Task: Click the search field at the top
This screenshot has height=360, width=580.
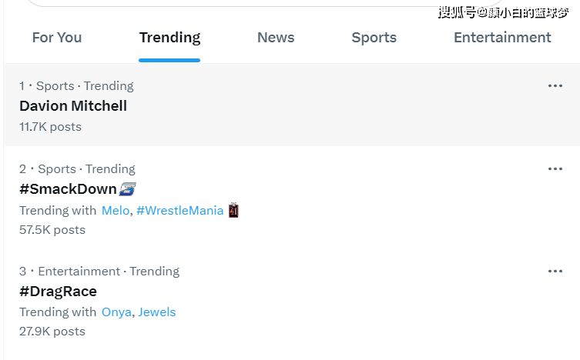Action: pyautogui.click(x=264, y=3)
